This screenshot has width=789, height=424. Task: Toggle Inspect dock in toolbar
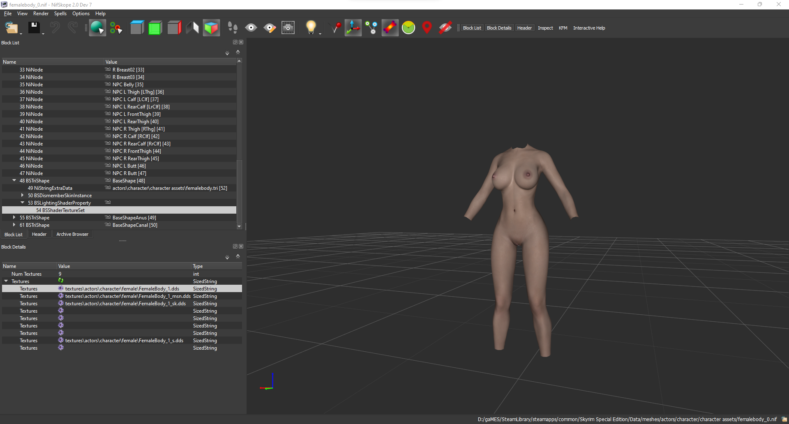point(545,28)
